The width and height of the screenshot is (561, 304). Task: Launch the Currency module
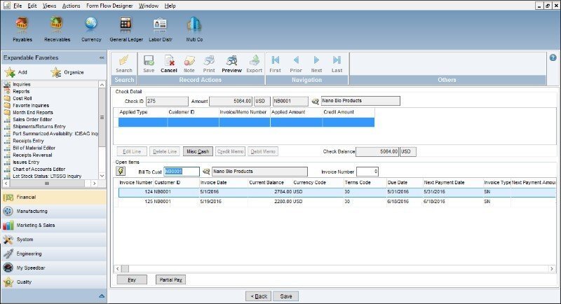tap(91, 27)
